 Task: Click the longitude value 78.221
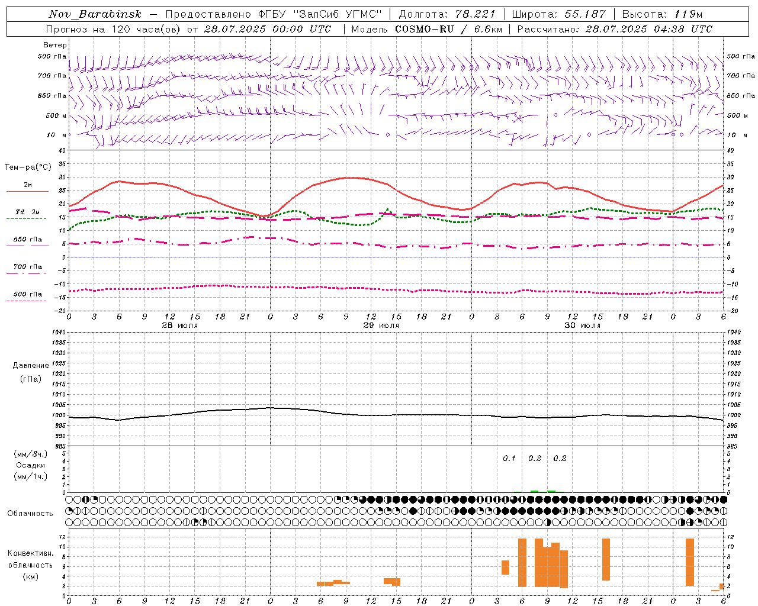(475, 14)
